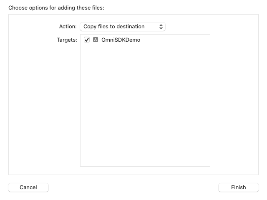Select the OmniSDKDemo target name

click(x=121, y=40)
